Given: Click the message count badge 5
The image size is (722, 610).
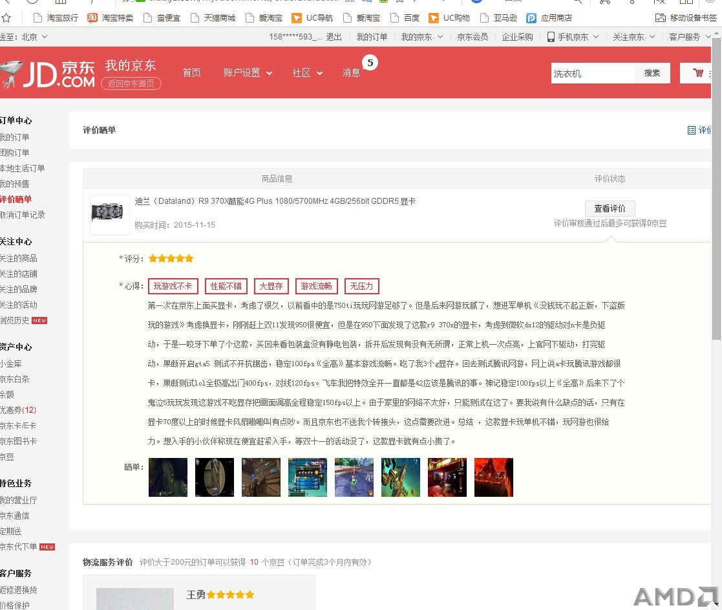Looking at the screenshot, I should click(x=370, y=63).
